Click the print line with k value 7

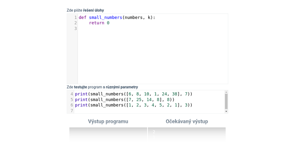[133, 94]
